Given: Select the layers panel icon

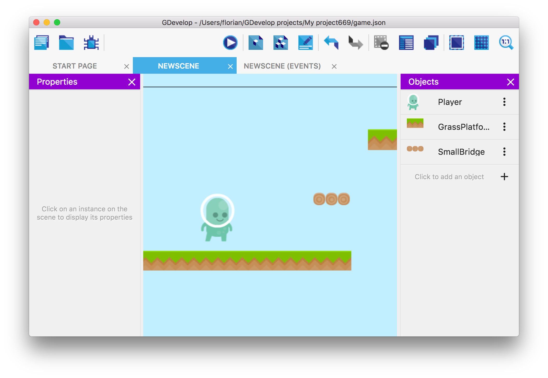Looking at the screenshot, I should point(432,43).
